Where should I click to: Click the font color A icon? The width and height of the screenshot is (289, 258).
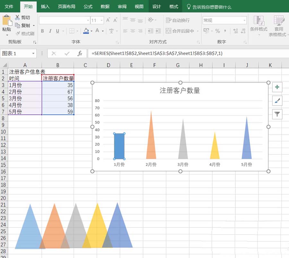pos(97,31)
